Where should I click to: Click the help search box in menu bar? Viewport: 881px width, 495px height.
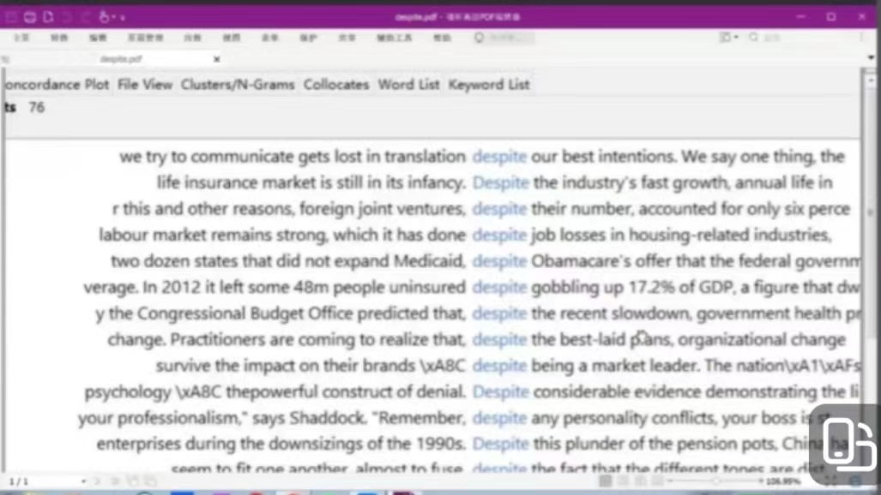click(x=506, y=38)
